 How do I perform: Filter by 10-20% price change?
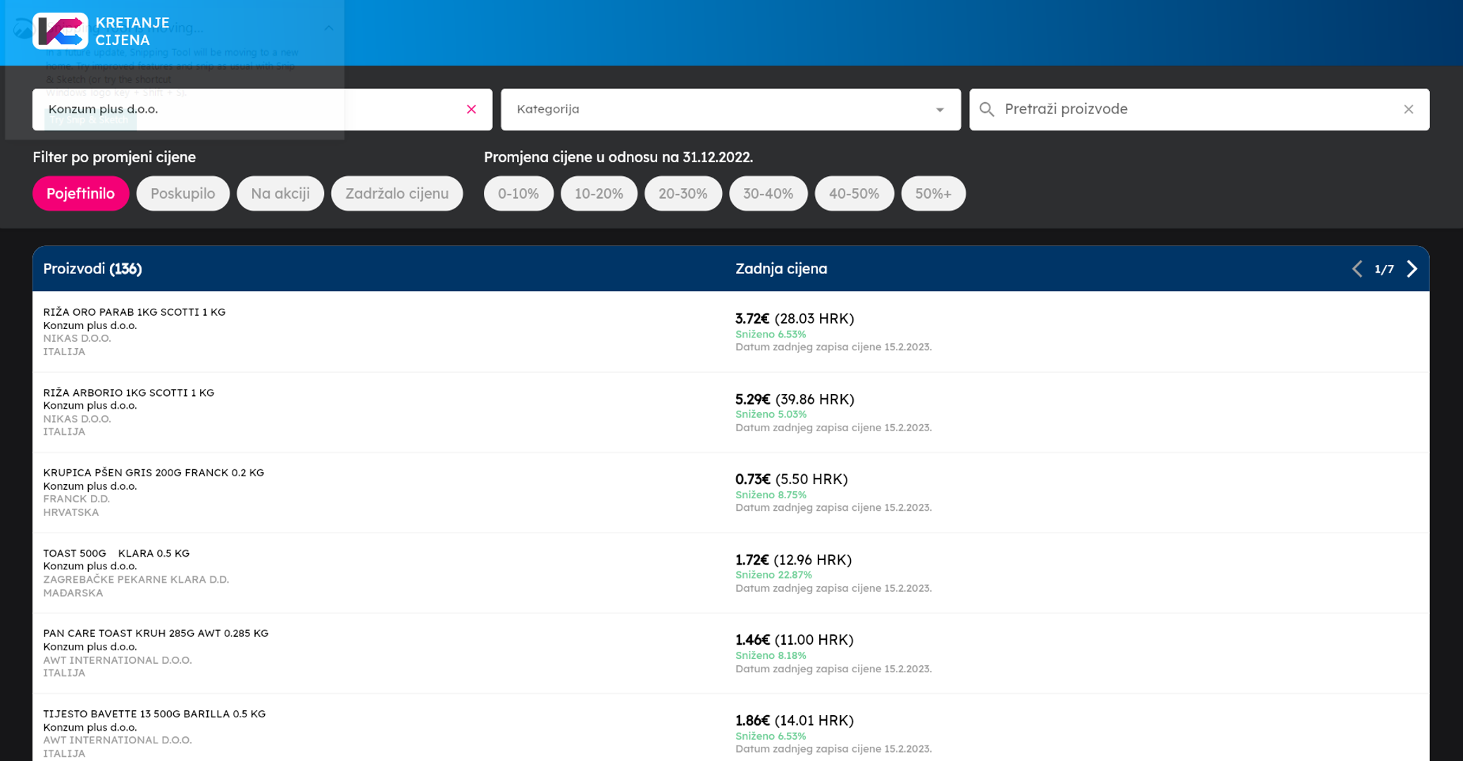click(598, 194)
